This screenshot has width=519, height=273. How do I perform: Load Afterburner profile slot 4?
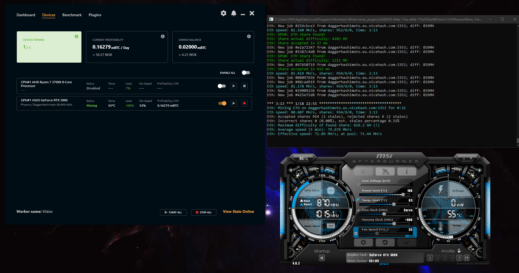[x=452, y=258]
